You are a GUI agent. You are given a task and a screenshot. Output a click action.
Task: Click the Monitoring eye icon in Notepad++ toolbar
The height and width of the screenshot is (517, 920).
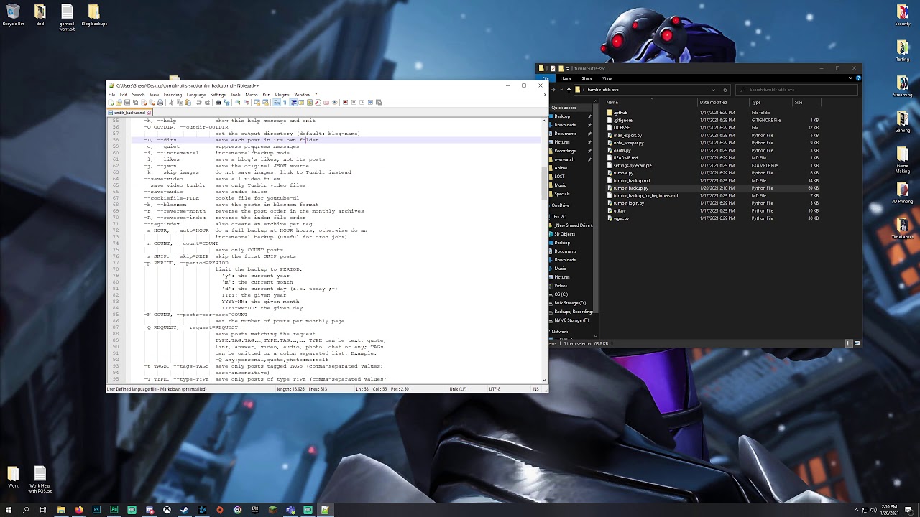click(334, 102)
